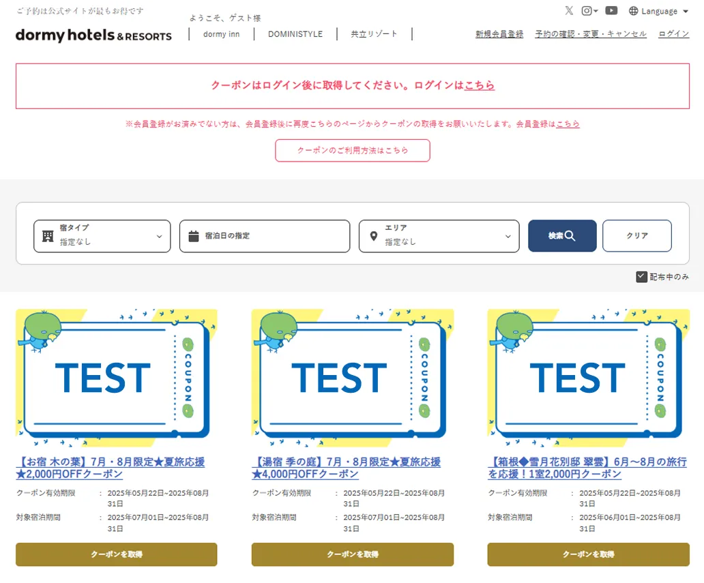
Task: Open the 宿タイプ dropdown
Action: click(102, 236)
